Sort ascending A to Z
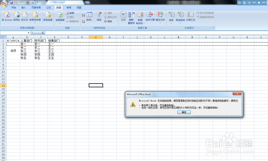 pos(83,15)
